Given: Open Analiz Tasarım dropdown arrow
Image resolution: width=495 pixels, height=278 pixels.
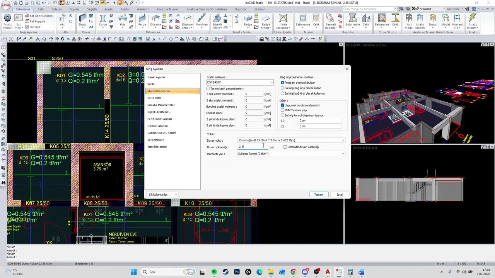Looking at the screenshot, I should point(478,28).
